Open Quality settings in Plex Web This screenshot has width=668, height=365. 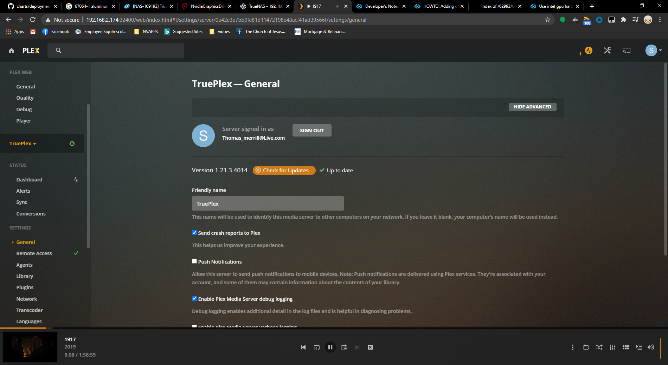pos(25,98)
